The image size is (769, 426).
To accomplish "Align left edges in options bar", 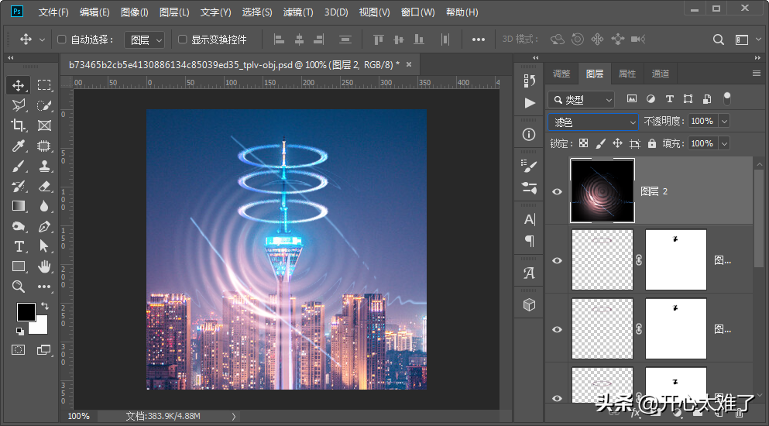I will (x=279, y=40).
